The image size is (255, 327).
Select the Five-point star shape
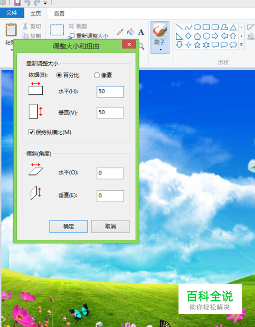197,44
